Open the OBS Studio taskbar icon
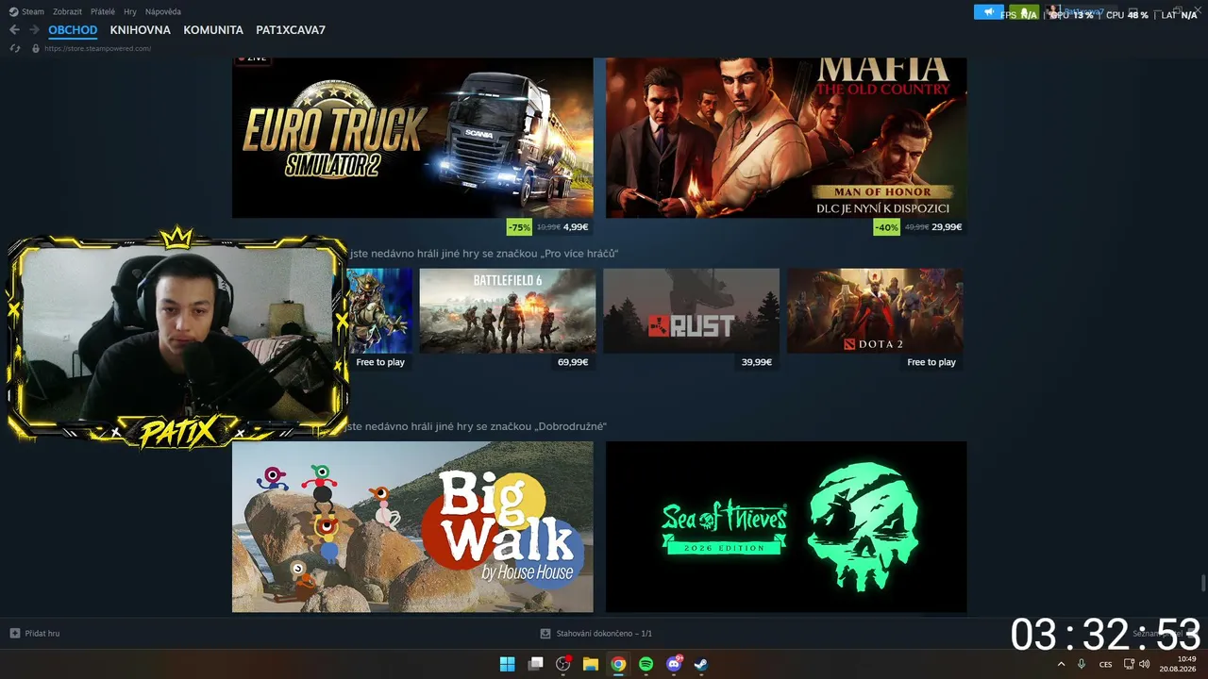This screenshot has width=1208, height=679. click(563, 664)
